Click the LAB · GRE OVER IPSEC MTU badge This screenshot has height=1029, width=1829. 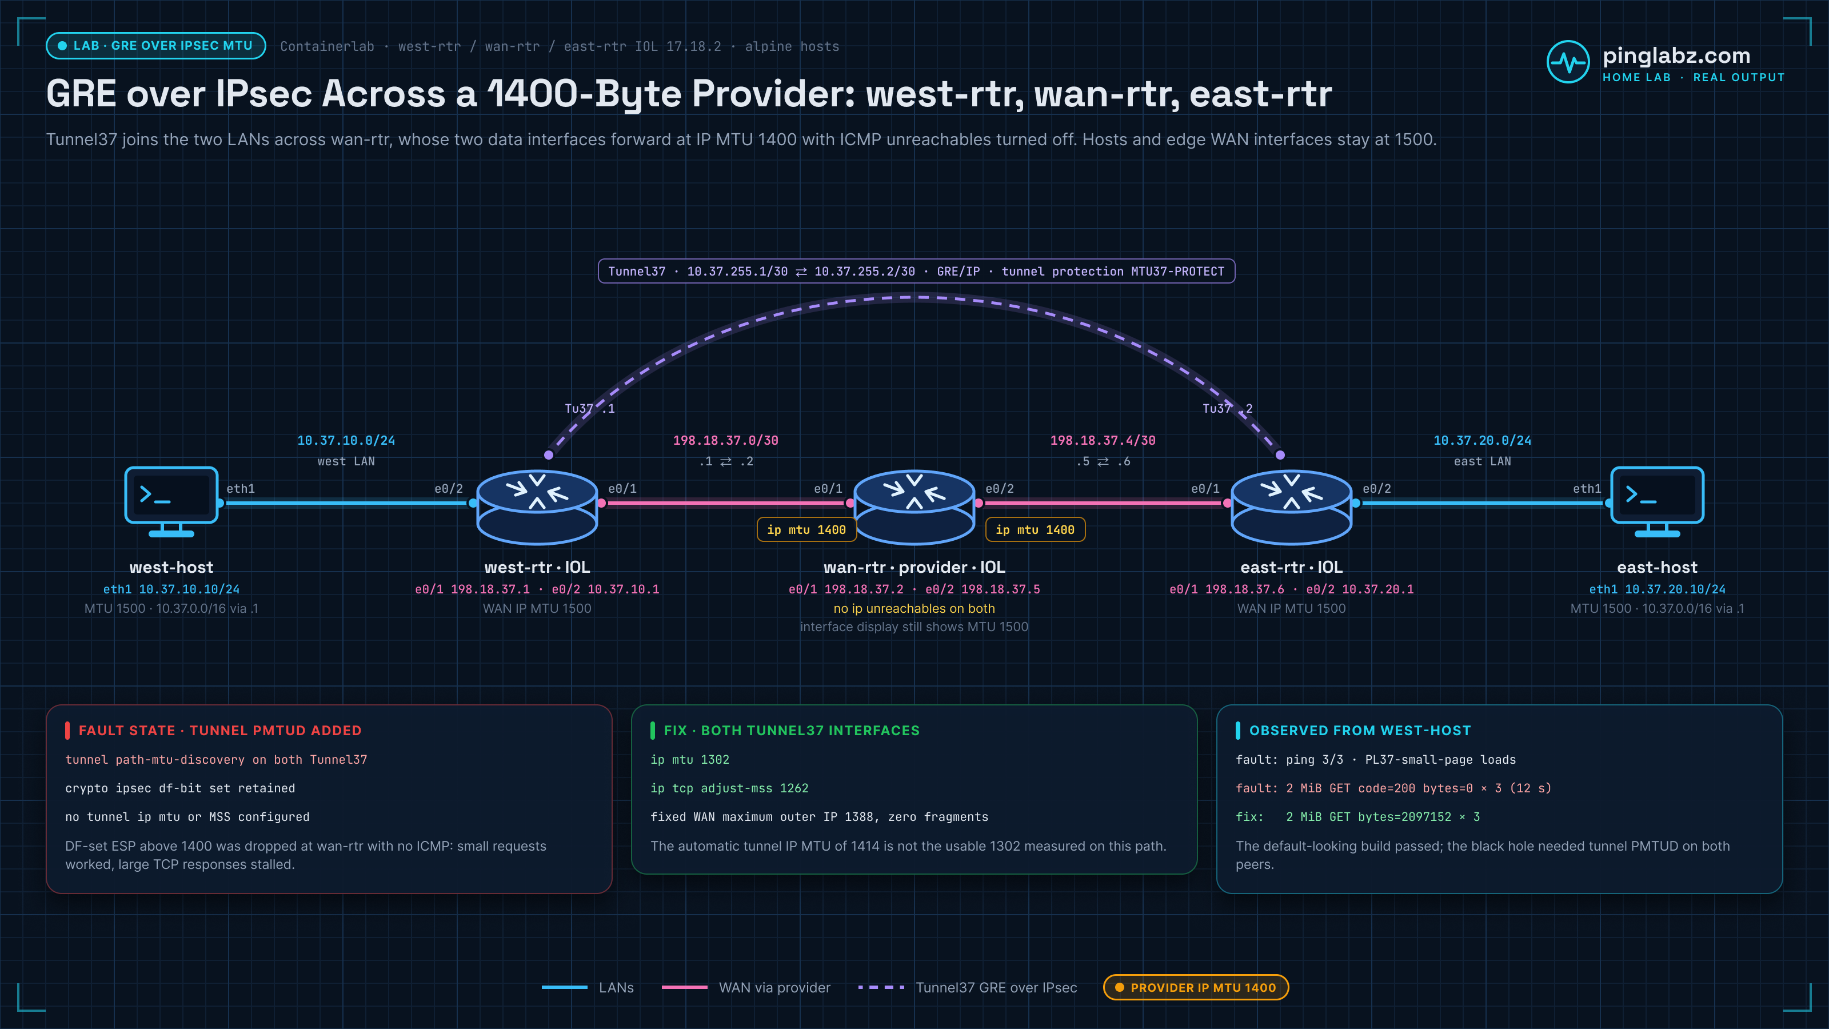[x=156, y=46]
